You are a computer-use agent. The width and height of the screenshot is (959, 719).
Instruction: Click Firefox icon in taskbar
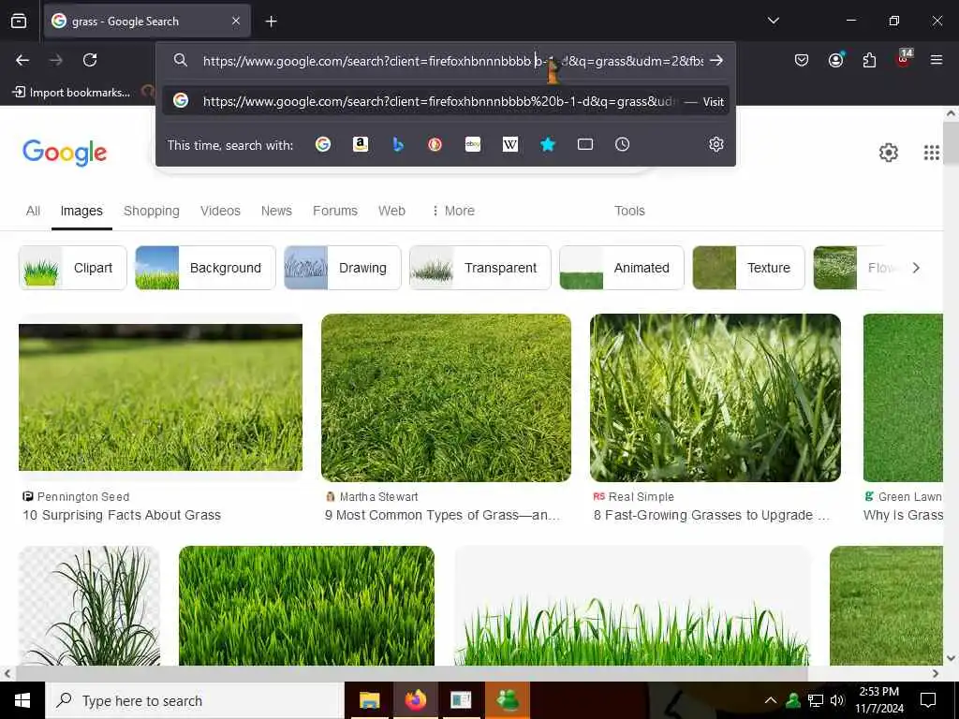point(415,700)
